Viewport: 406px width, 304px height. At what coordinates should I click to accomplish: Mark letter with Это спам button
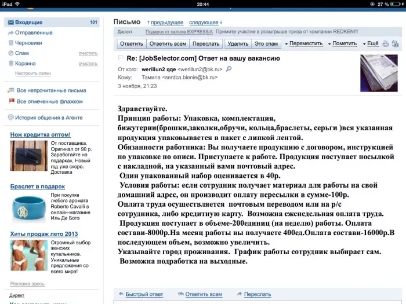[x=266, y=43]
